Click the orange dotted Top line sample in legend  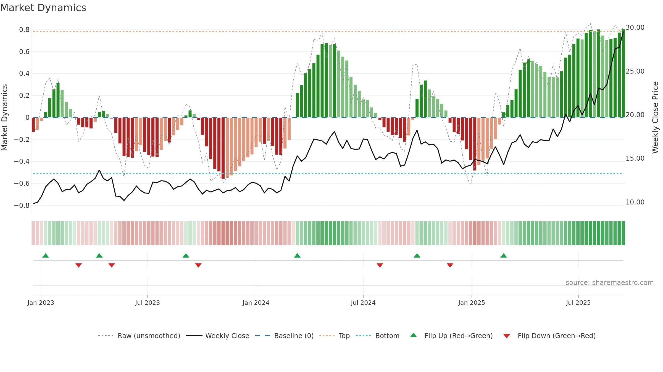(x=327, y=336)
